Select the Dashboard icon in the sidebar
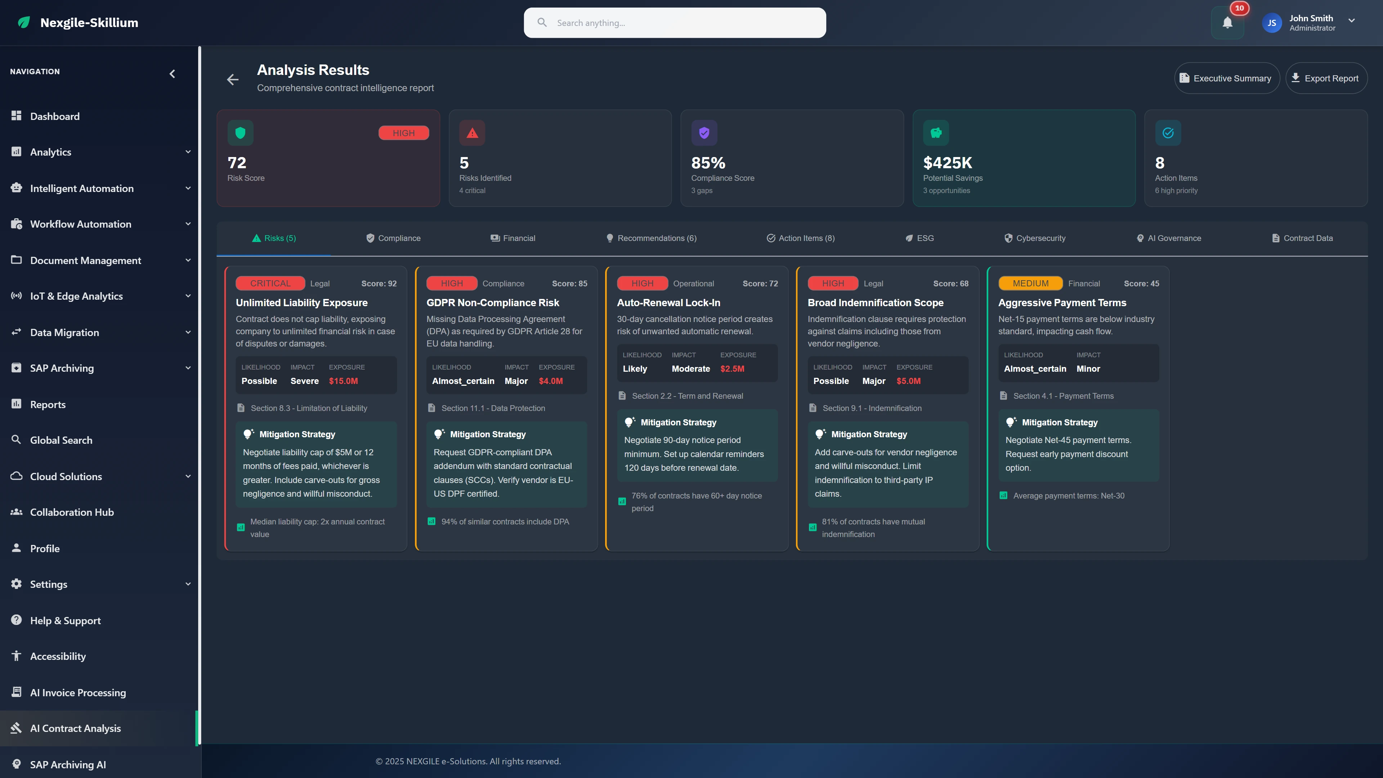 click(16, 116)
